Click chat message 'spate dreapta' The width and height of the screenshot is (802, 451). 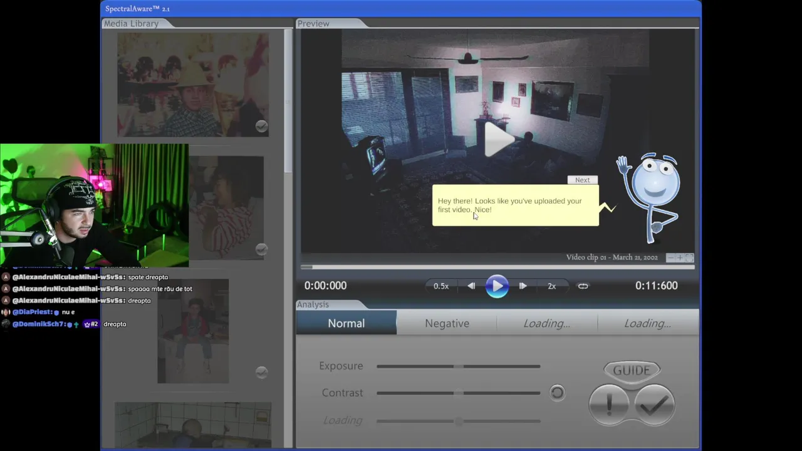148,277
